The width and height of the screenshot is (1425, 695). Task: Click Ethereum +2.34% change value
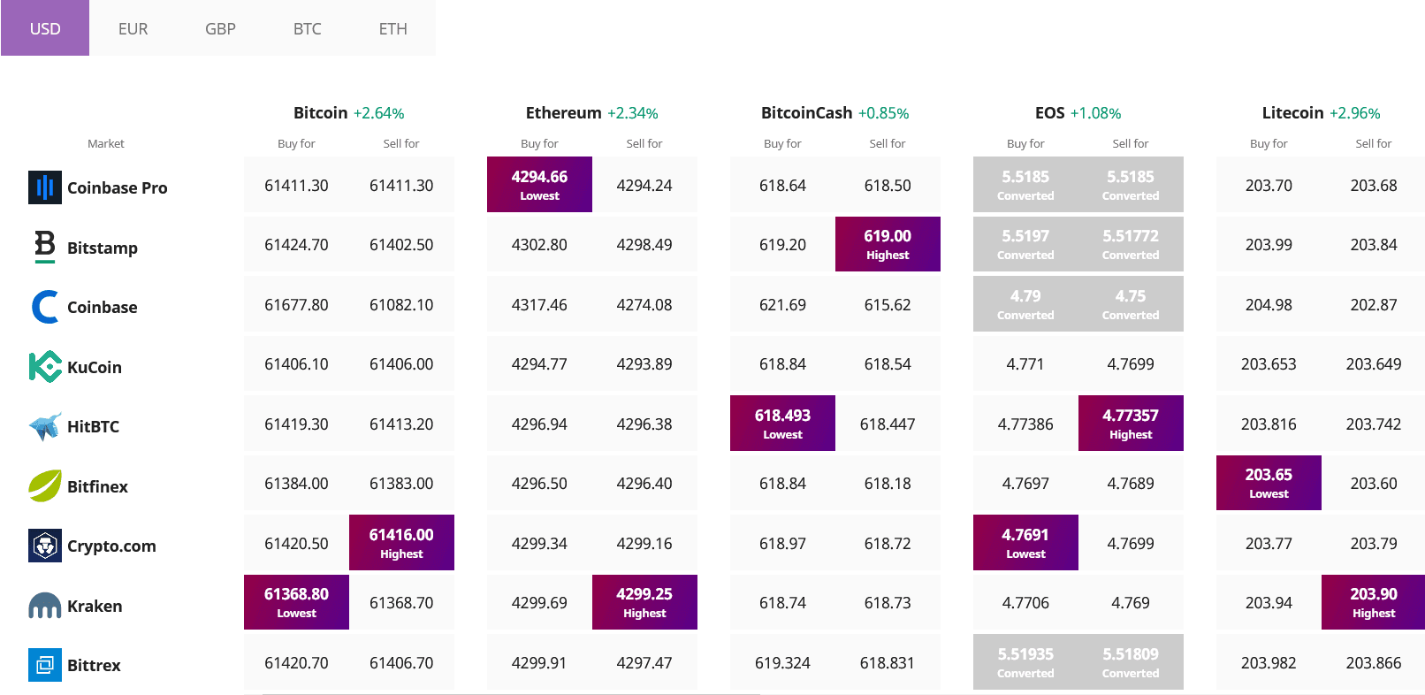[632, 113]
